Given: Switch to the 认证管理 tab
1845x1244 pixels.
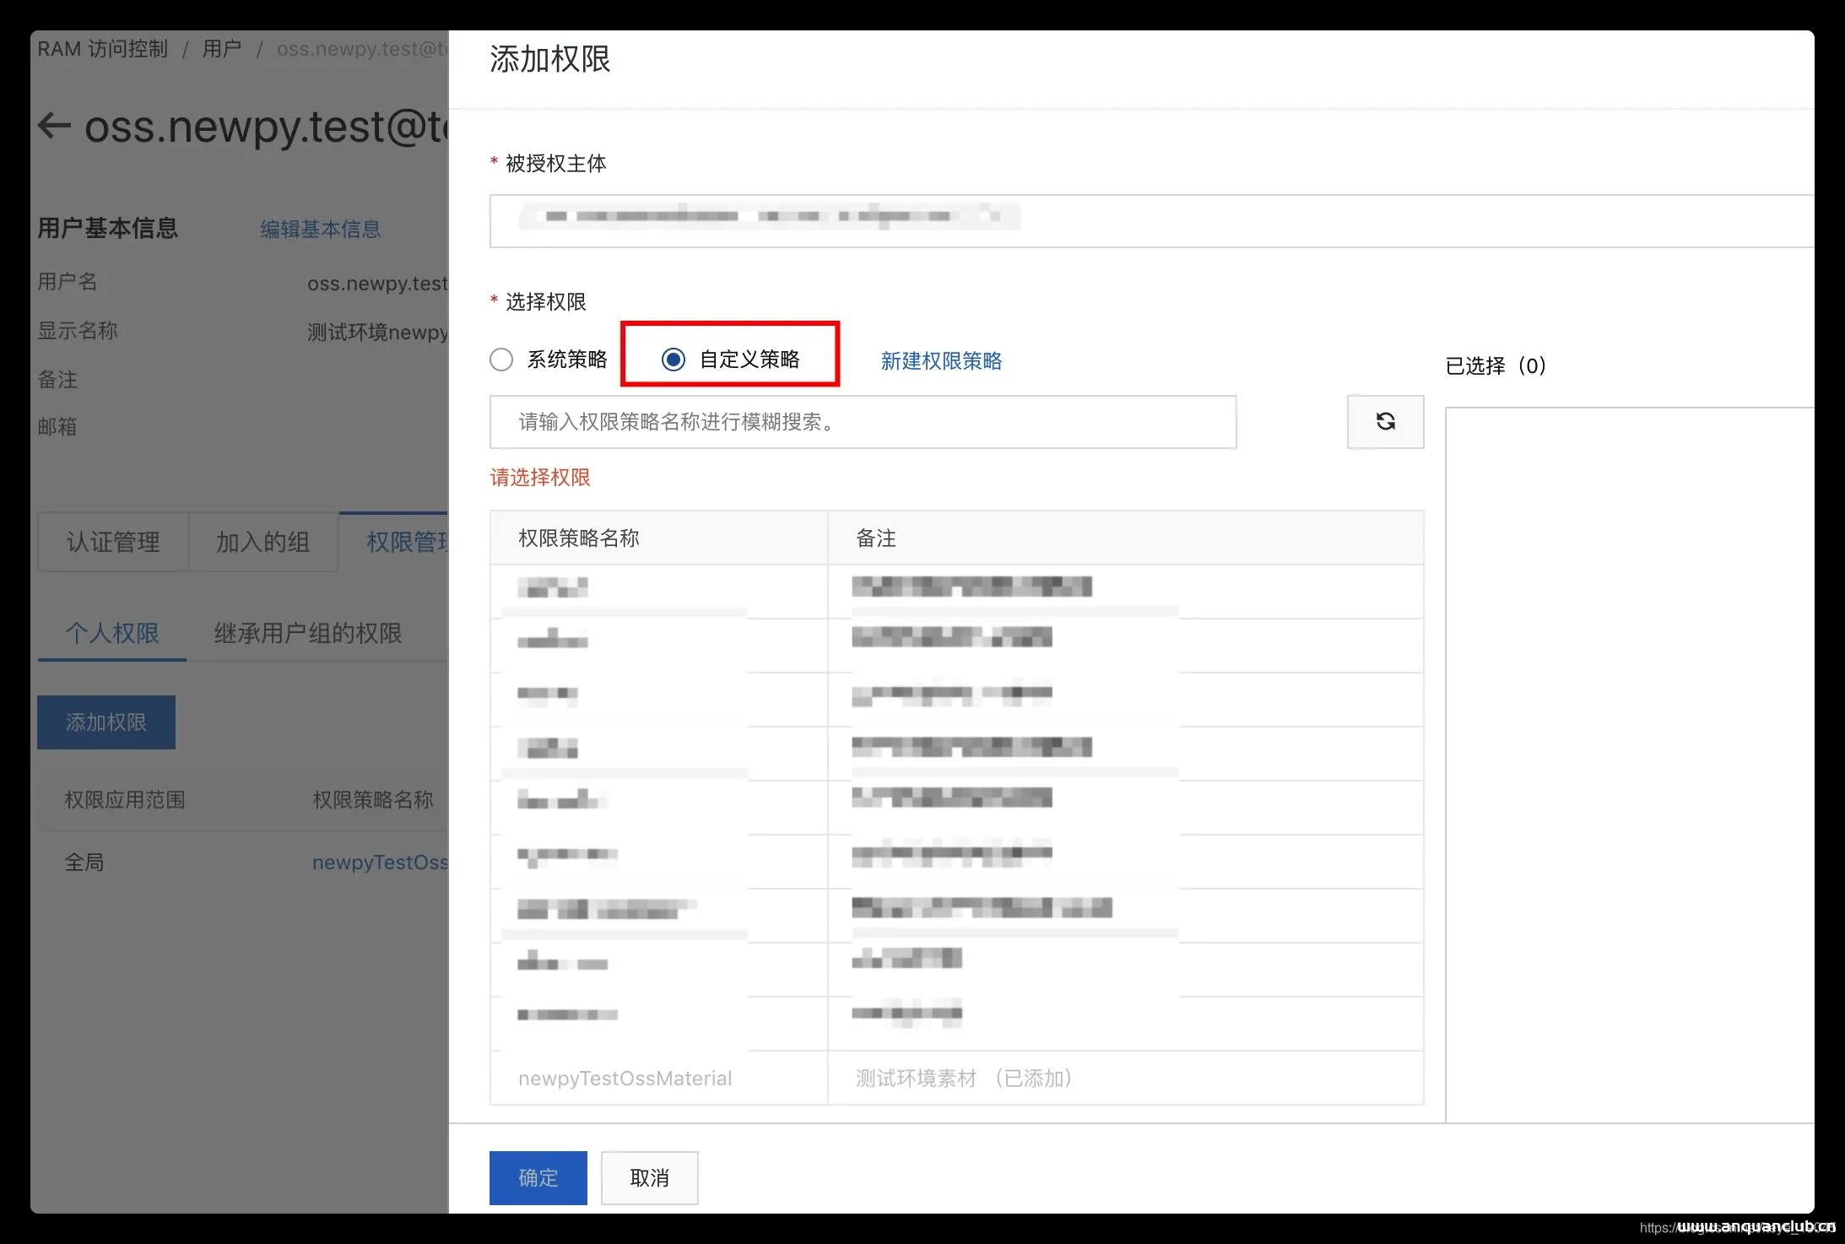Looking at the screenshot, I should [112, 542].
